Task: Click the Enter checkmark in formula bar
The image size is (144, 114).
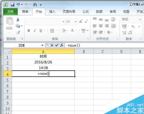Action: (57, 45)
